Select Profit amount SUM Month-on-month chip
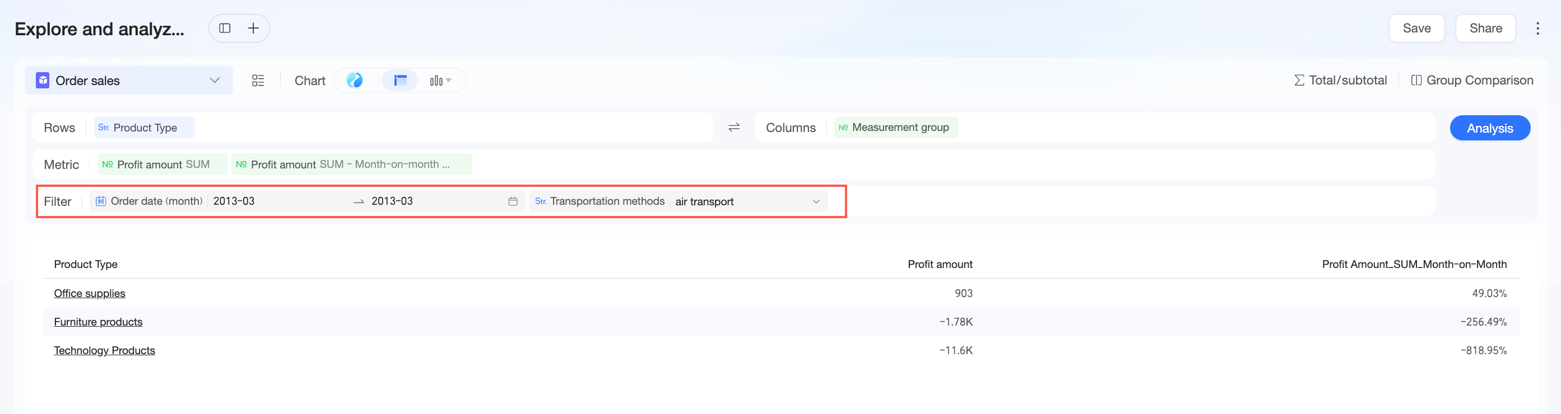1561x414 pixels. (x=351, y=164)
